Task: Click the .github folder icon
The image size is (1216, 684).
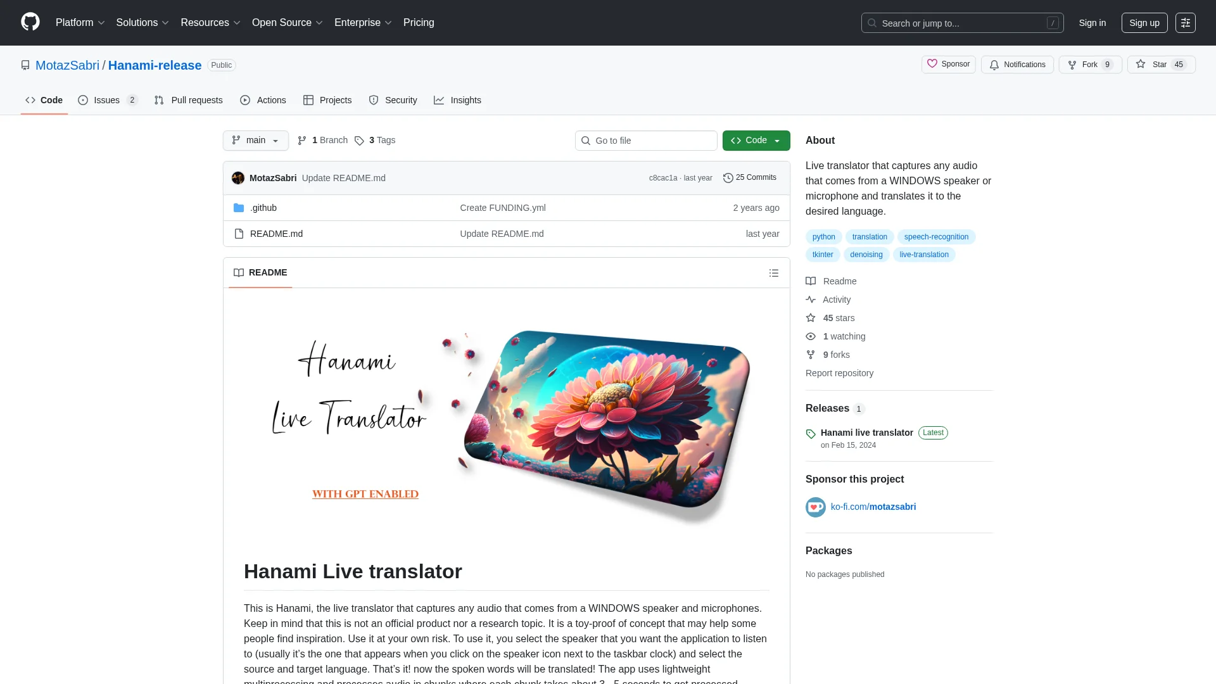Action: click(239, 208)
